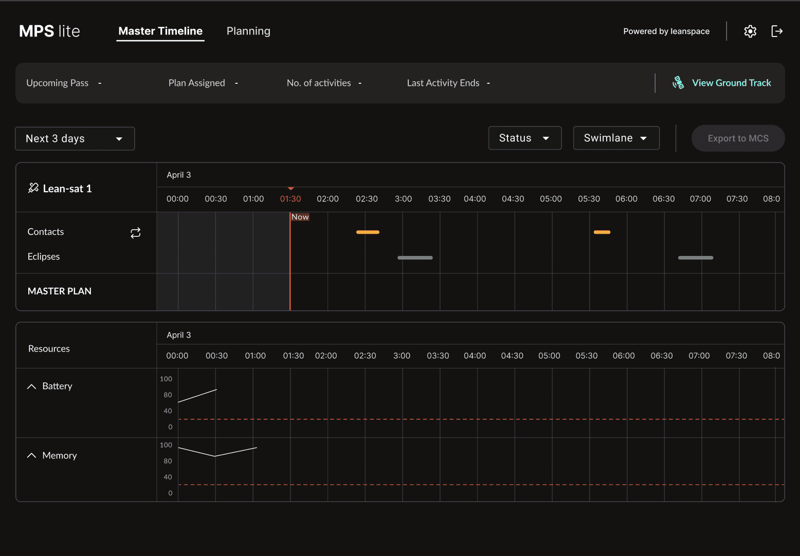Select the Master Timeline tab
Viewport: 800px width, 556px height.
pos(160,31)
